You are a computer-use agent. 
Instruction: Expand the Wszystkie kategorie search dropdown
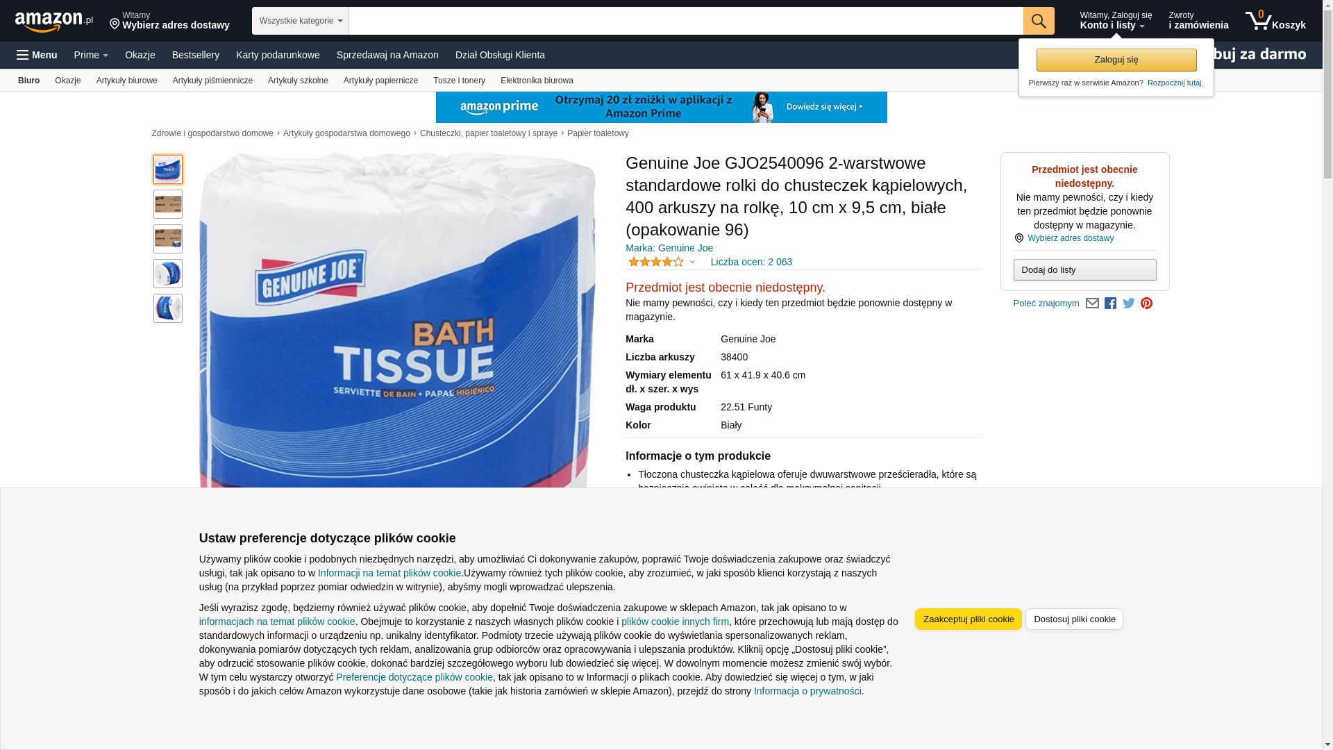click(301, 21)
